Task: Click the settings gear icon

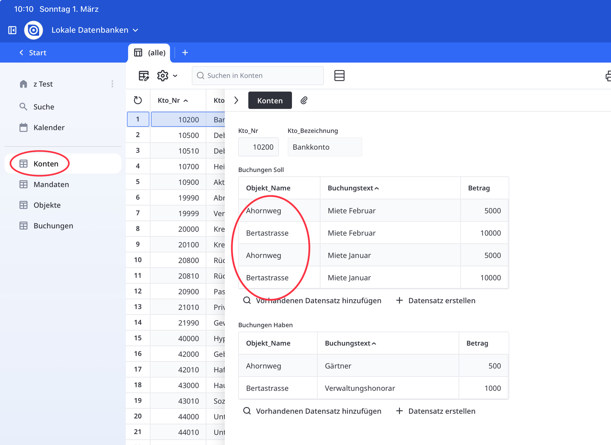Action: 163,76
